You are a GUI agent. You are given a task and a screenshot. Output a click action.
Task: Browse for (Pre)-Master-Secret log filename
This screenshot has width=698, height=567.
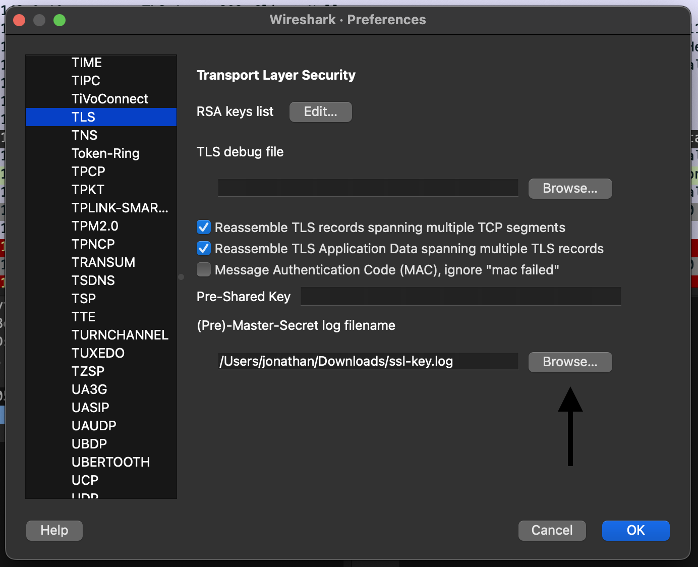570,362
